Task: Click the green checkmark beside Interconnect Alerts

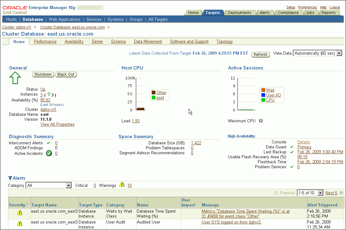Action: tap(48, 143)
